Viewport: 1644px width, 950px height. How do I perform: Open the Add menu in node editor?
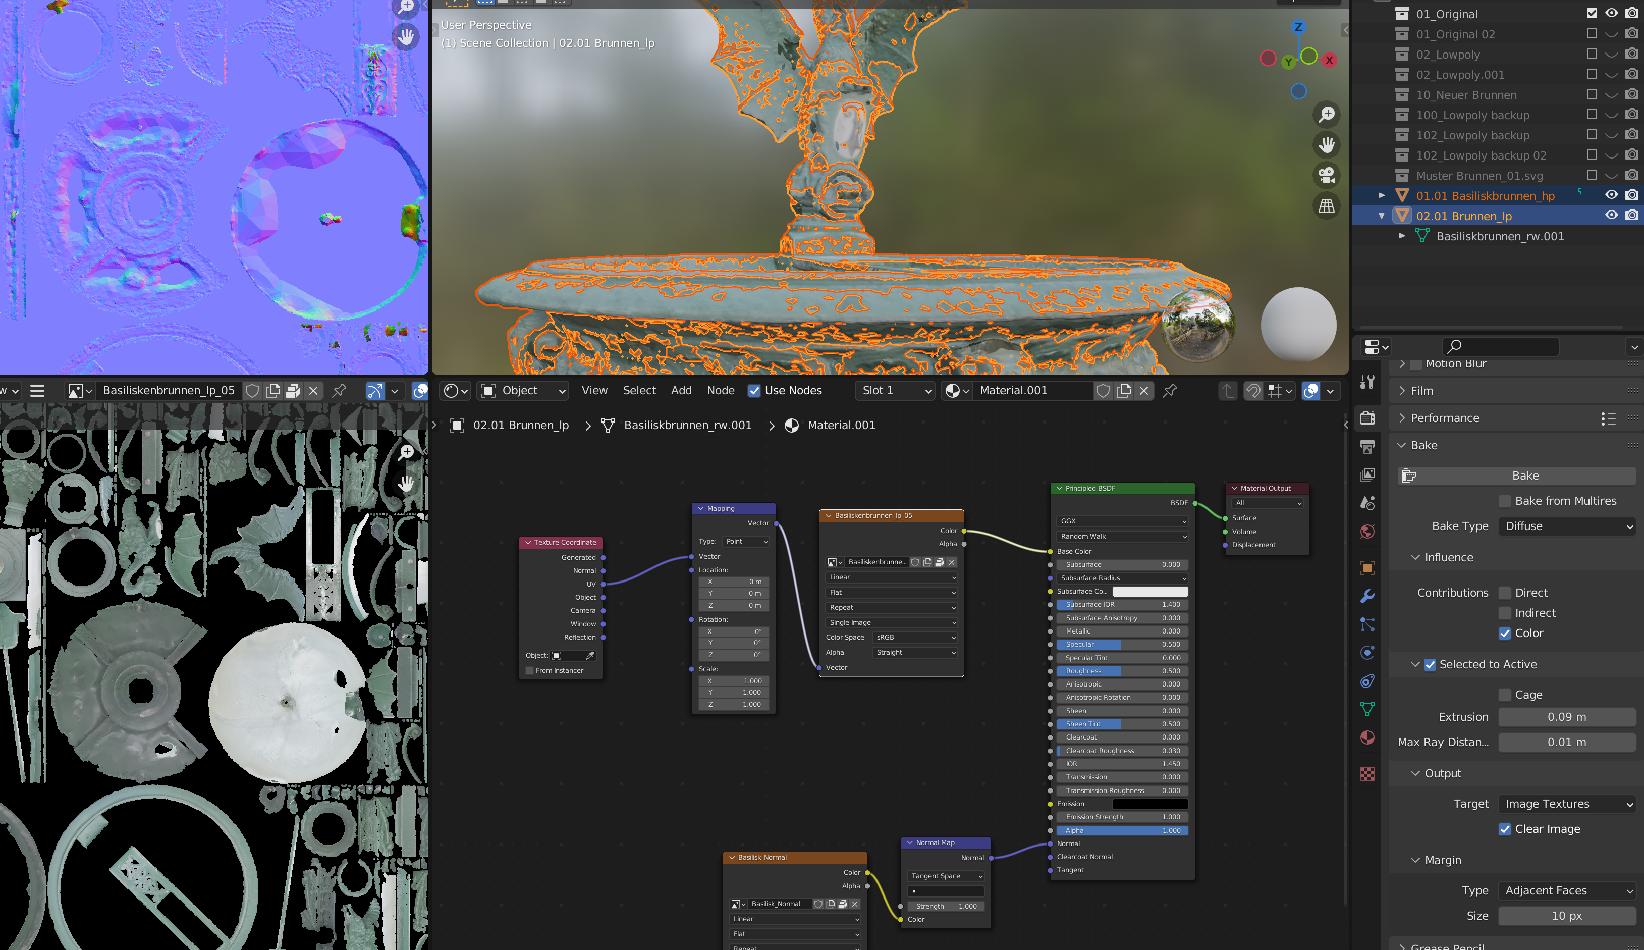pyautogui.click(x=681, y=390)
